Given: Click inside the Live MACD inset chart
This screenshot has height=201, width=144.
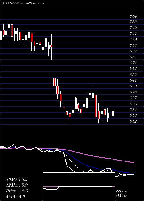Looking at the screenshot, I should click(x=79, y=187).
